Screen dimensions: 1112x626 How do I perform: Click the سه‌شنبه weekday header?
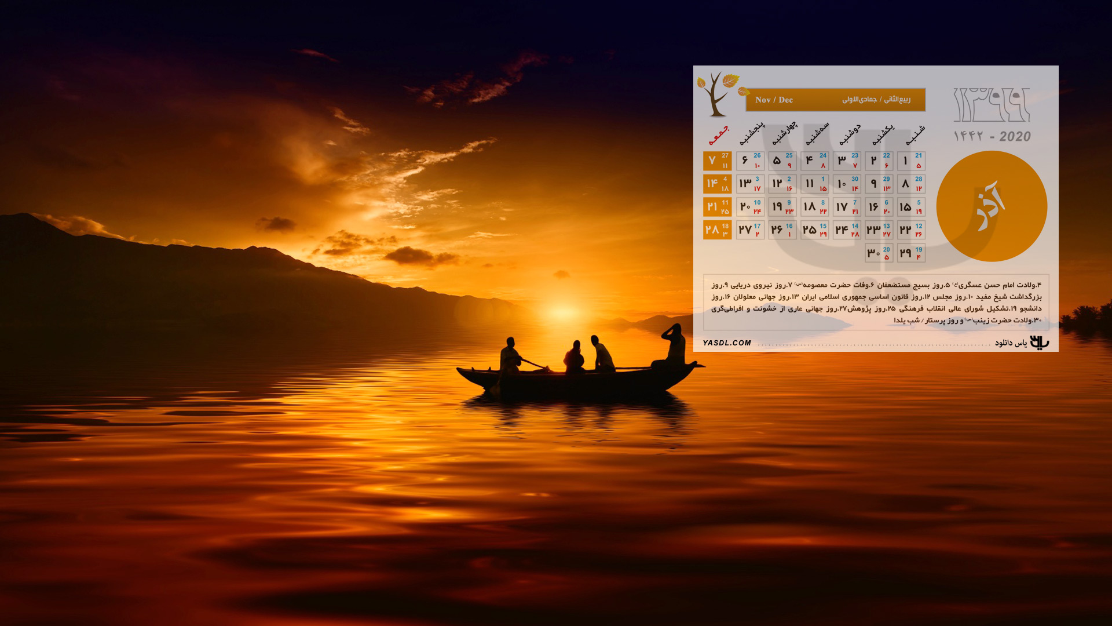pyautogui.click(x=817, y=134)
